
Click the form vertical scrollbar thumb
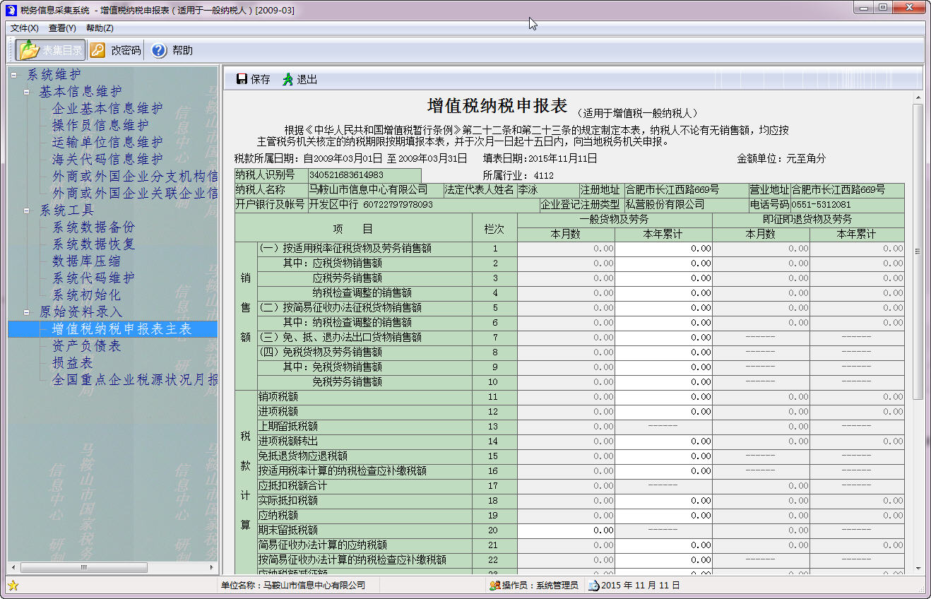(918, 251)
